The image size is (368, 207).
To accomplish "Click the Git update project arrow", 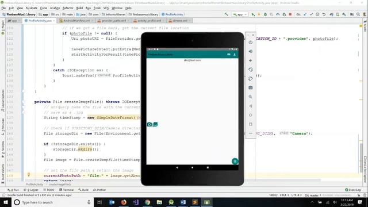I will tap(305, 14).
